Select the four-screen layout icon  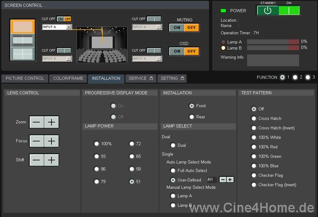[x=21, y=53]
